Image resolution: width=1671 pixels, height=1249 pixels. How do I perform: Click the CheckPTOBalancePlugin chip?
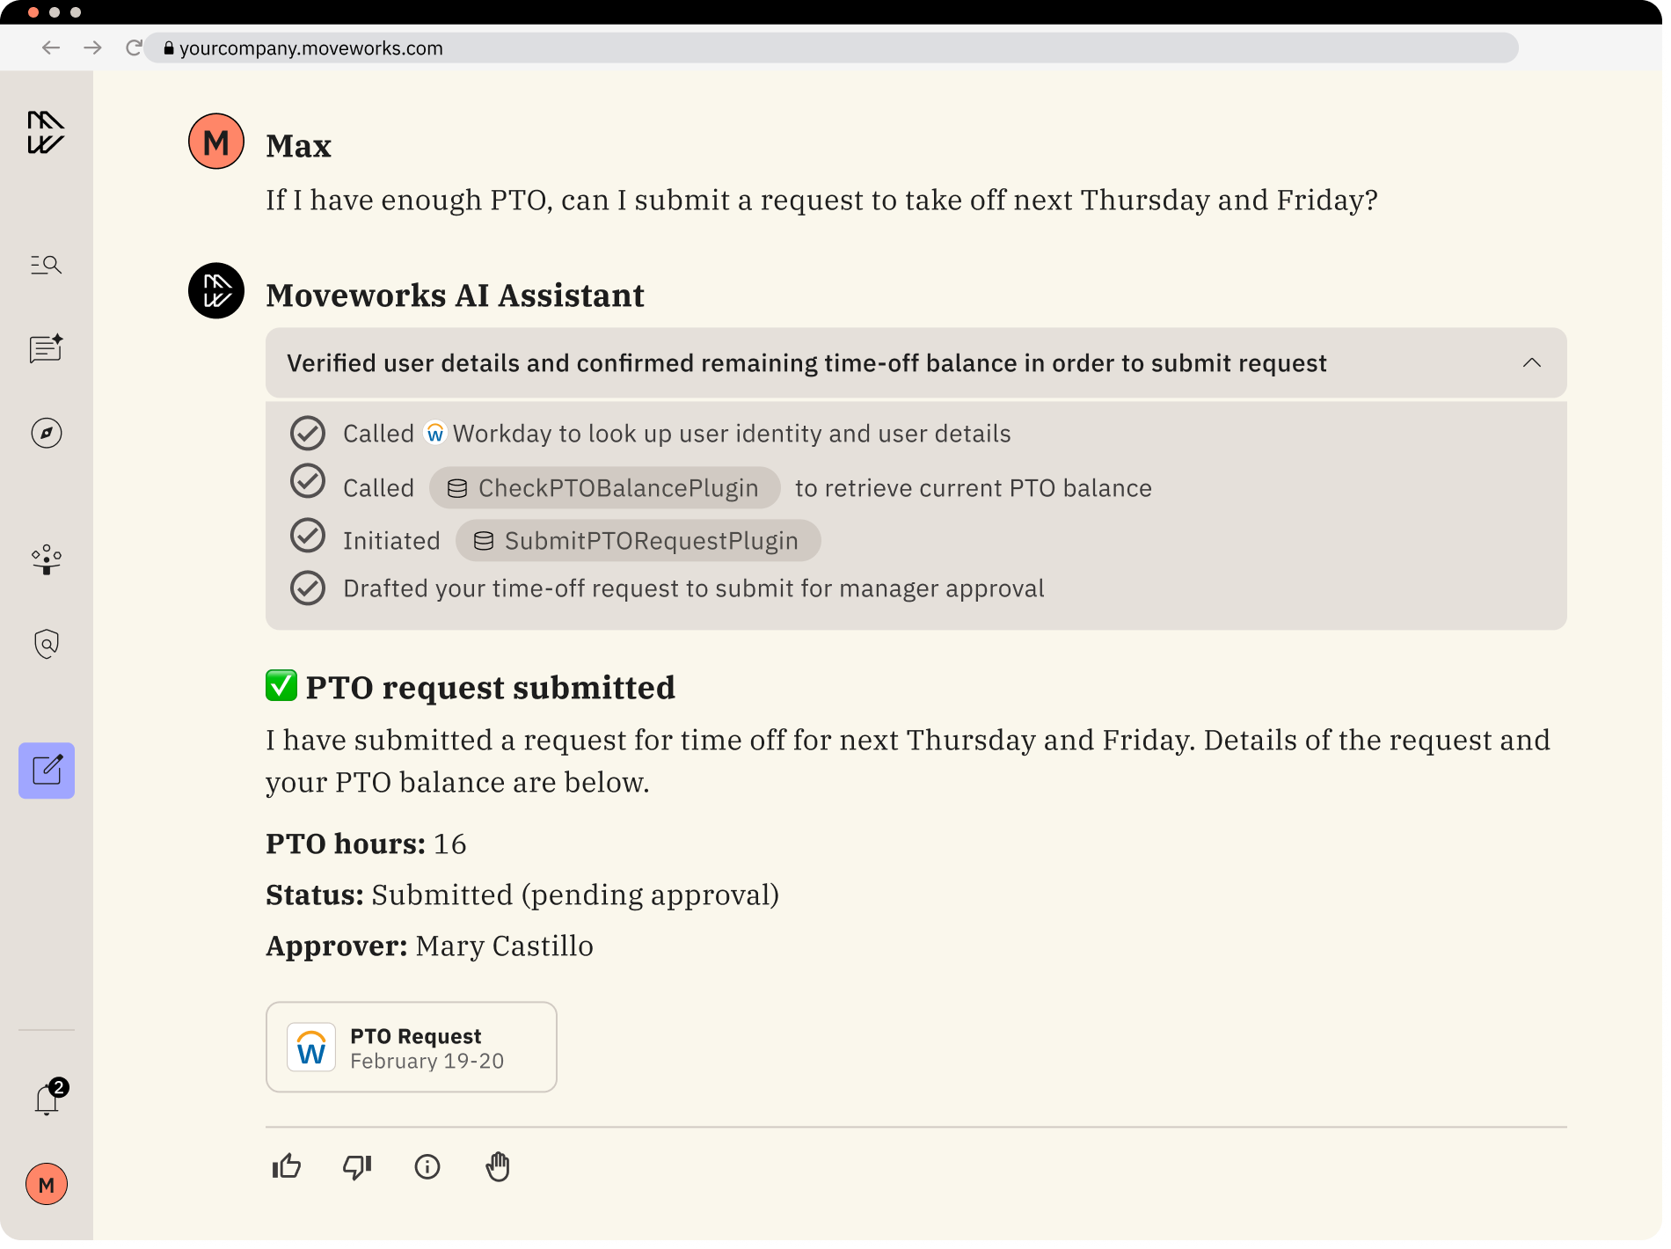(604, 488)
